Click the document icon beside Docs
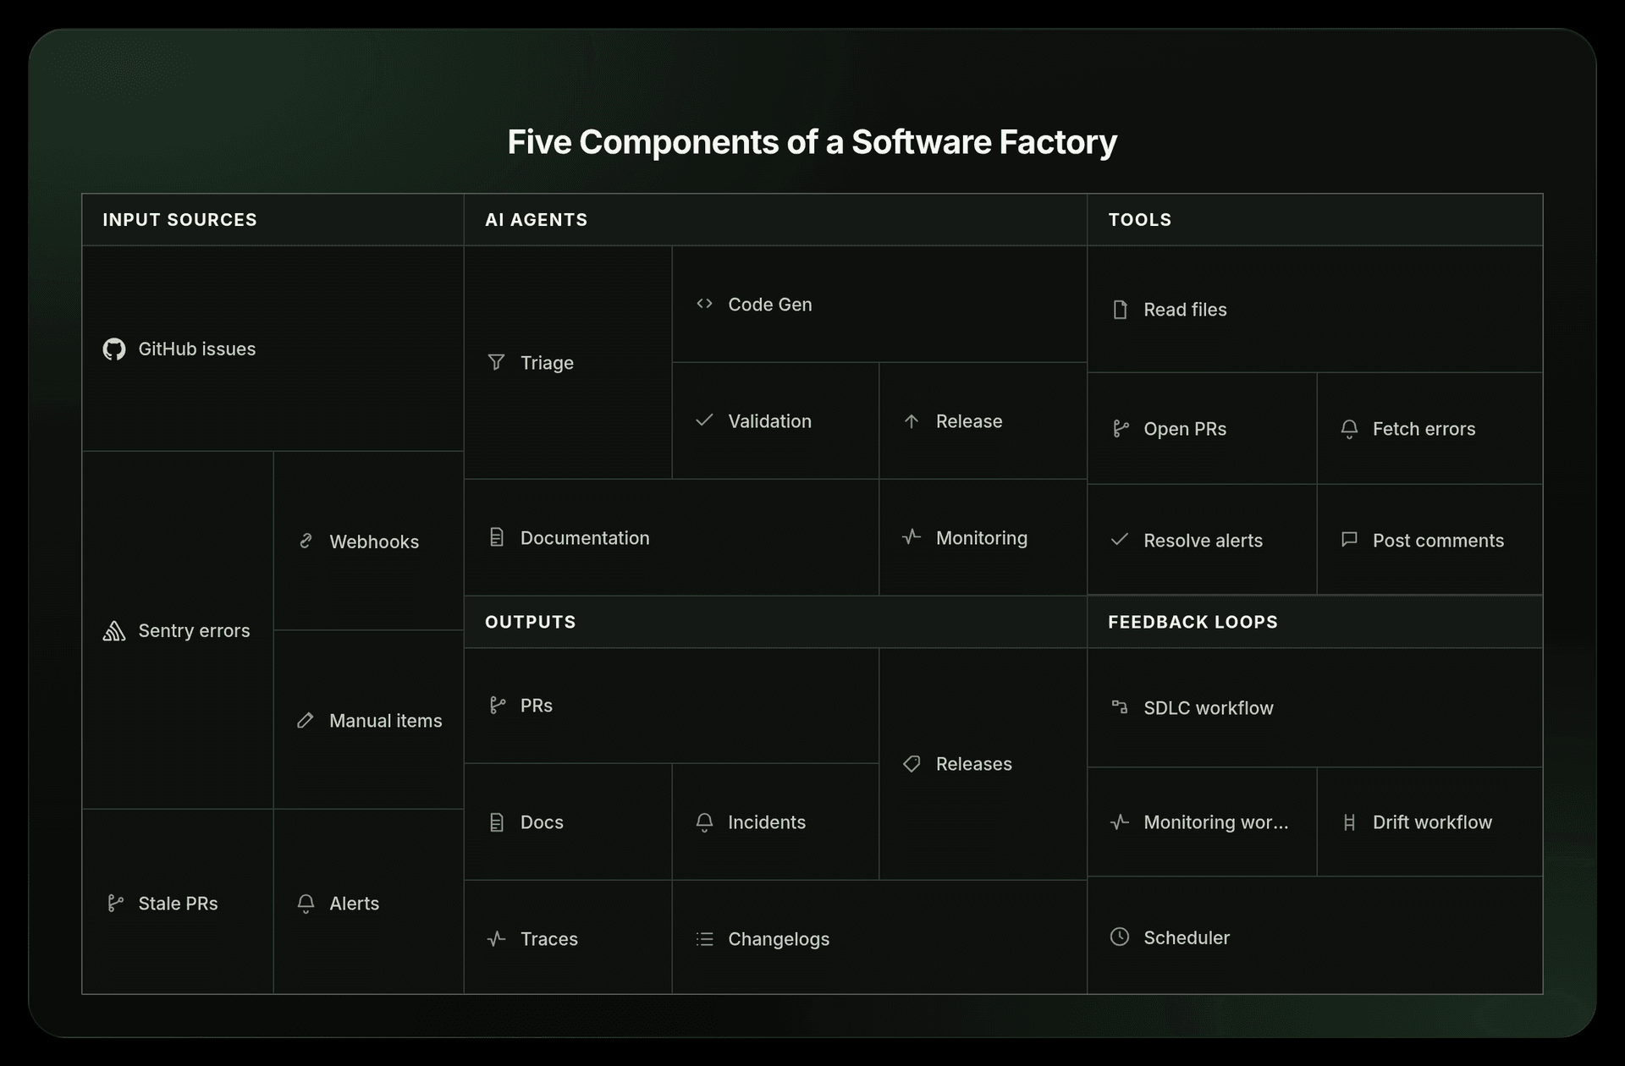The width and height of the screenshot is (1625, 1066). click(x=497, y=822)
